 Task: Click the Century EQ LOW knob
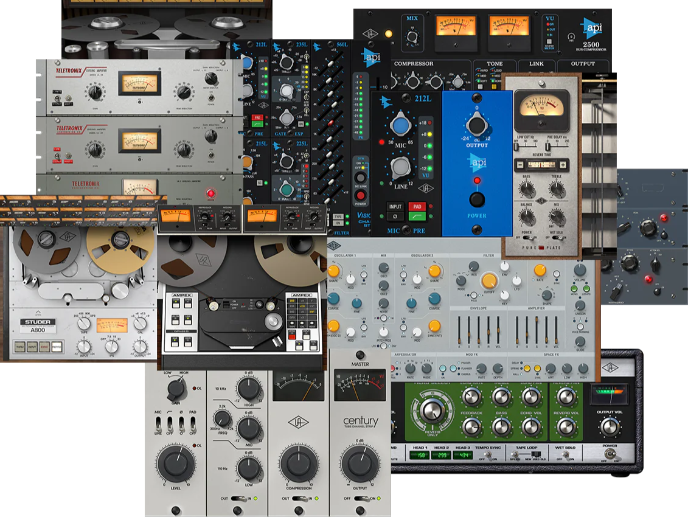tap(248, 468)
